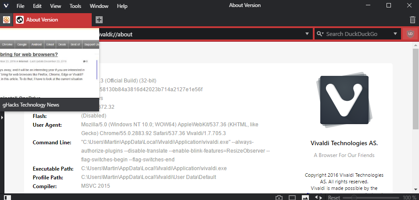Click the 'User Agent:' label

tap(47, 125)
